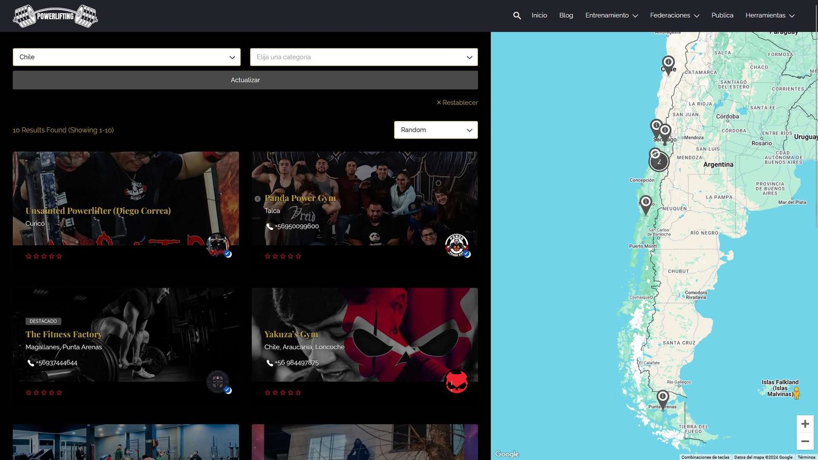The image size is (818, 460).
Task: Click the 10 Results Found text
Action: [x=63, y=130]
